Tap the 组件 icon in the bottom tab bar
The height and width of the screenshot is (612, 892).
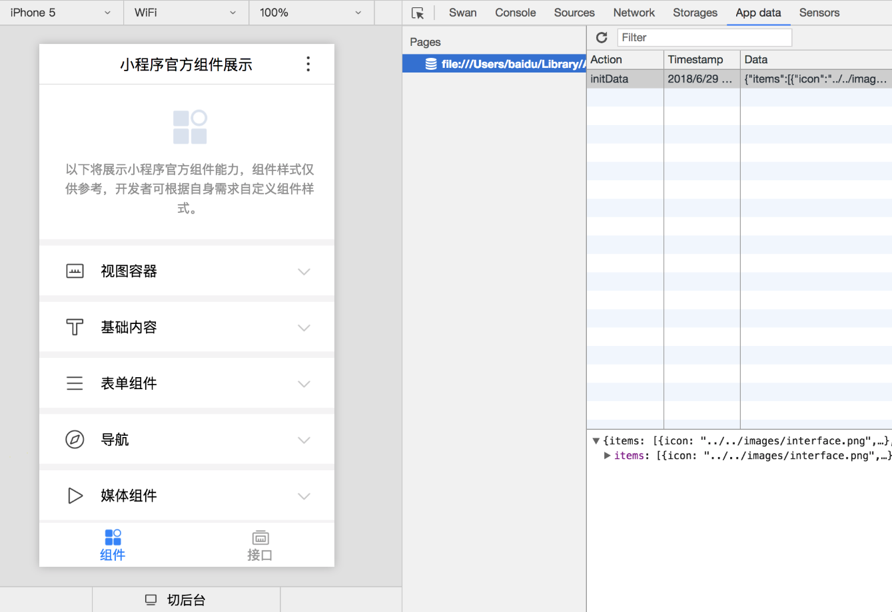(x=113, y=537)
